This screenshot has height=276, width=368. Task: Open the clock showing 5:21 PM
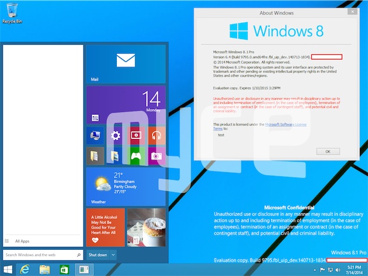[354, 270]
